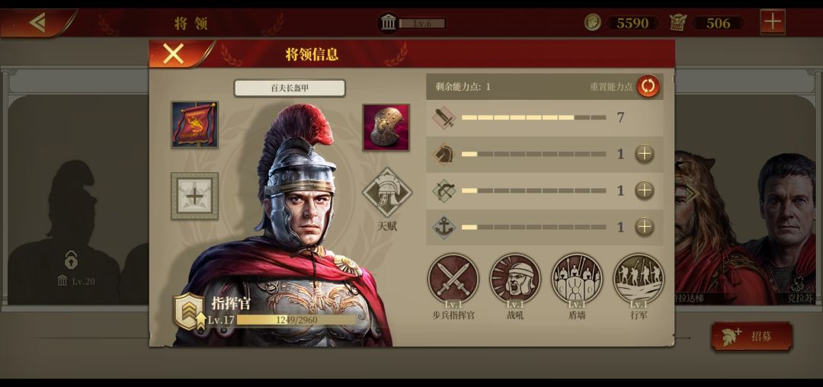Click the infantry sword stat bar

[533, 117]
